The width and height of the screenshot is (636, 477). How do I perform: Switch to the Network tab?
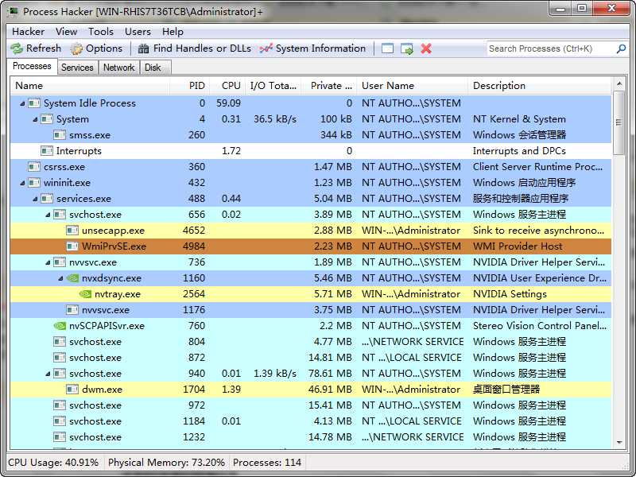click(x=118, y=68)
